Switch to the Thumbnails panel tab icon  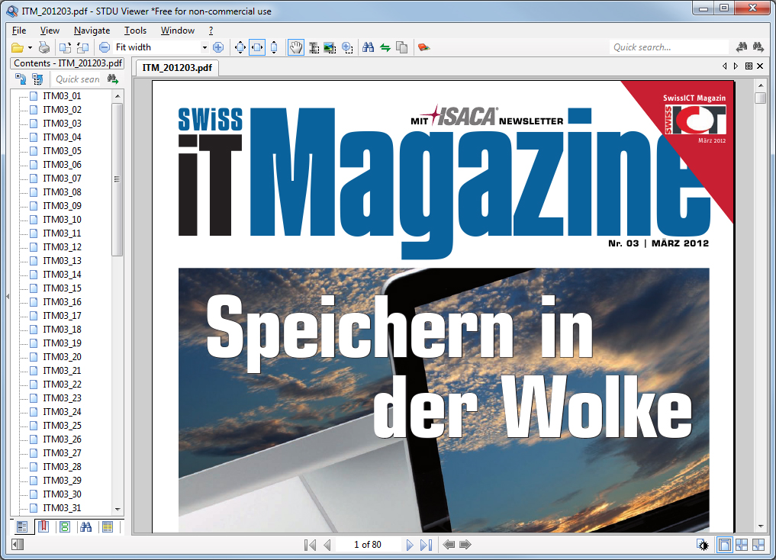click(x=108, y=527)
